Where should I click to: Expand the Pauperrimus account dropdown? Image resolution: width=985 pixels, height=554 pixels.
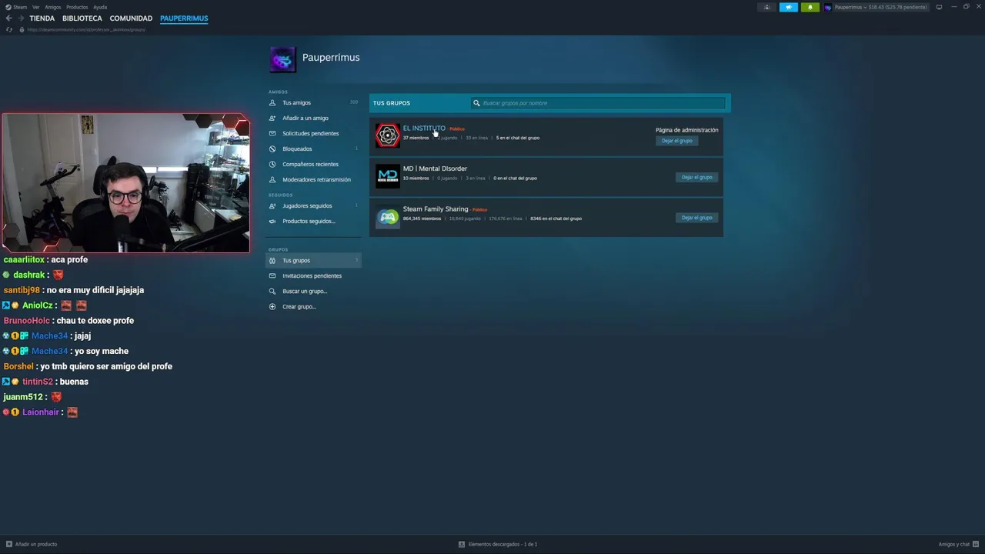click(880, 7)
